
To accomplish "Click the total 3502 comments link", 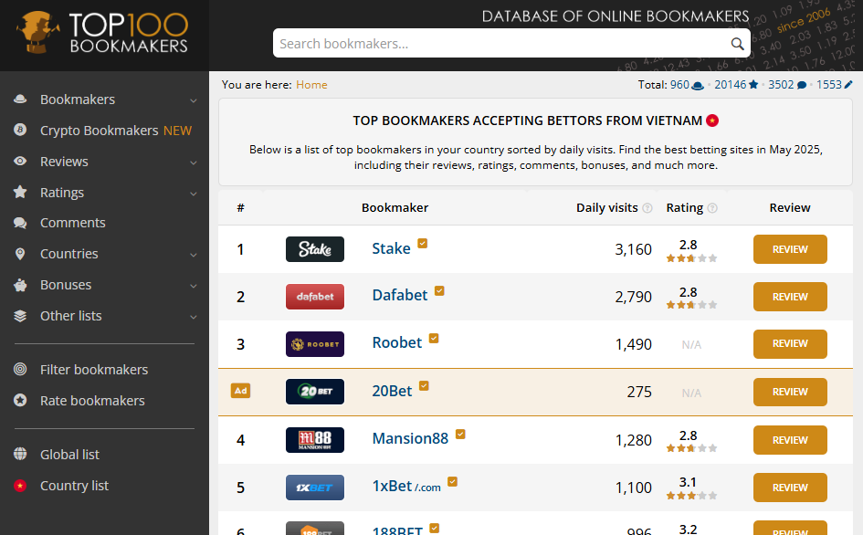I will tap(787, 85).
